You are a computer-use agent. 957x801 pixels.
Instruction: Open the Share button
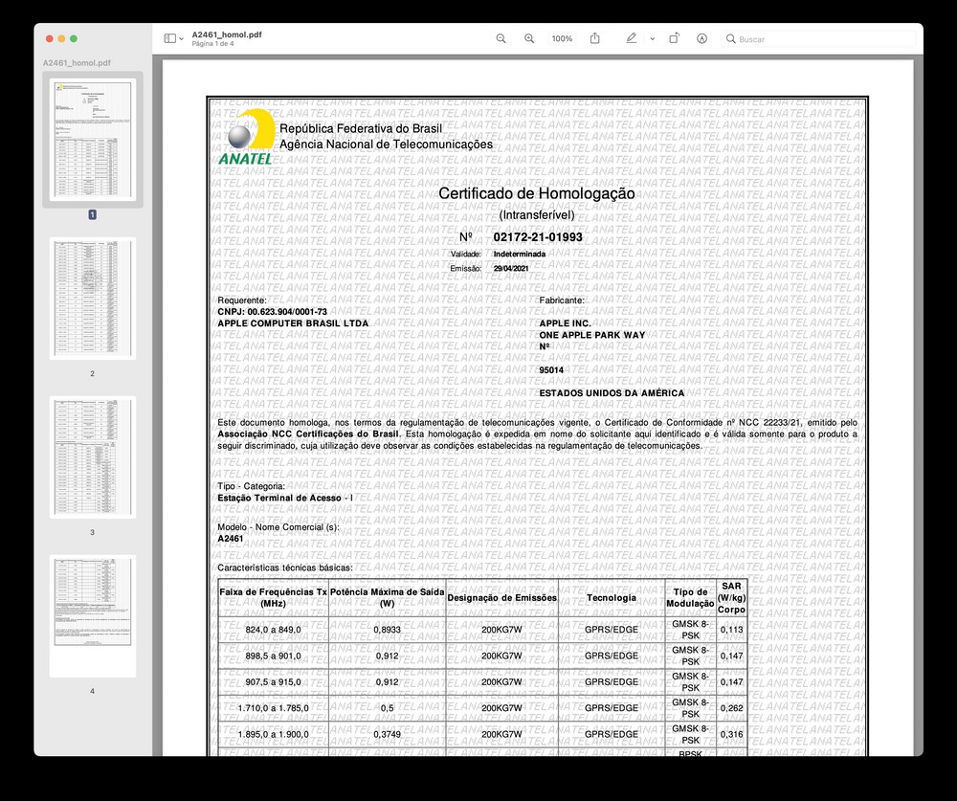[595, 38]
